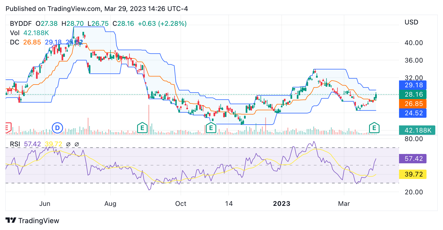Image resolution: width=443 pixels, height=230 pixels.
Task: Click the TradingView logo at bottom
Action: pyautogui.click(x=32, y=221)
